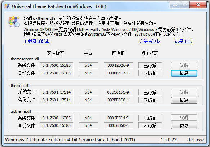This screenshot has width=210, height=147.
Task: Visit the 远景论坛 forum link
Action: point(183,41)
